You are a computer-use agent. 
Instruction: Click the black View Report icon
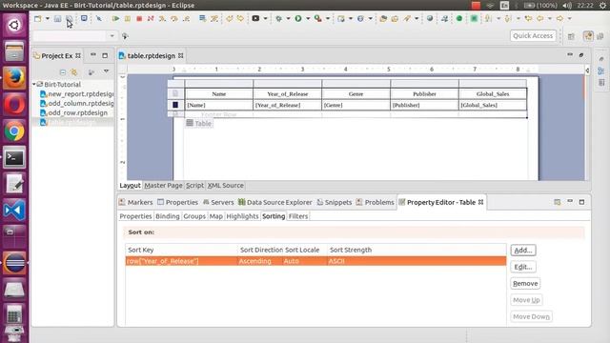[x=255, y=18]
